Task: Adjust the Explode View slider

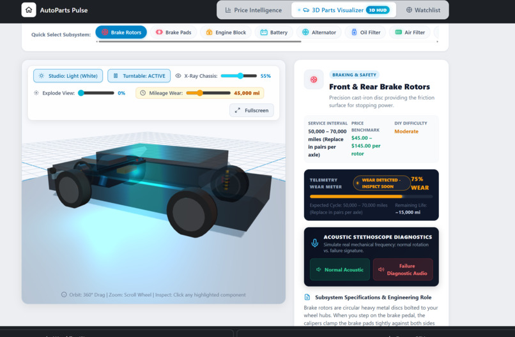Action: coord(96,93)
